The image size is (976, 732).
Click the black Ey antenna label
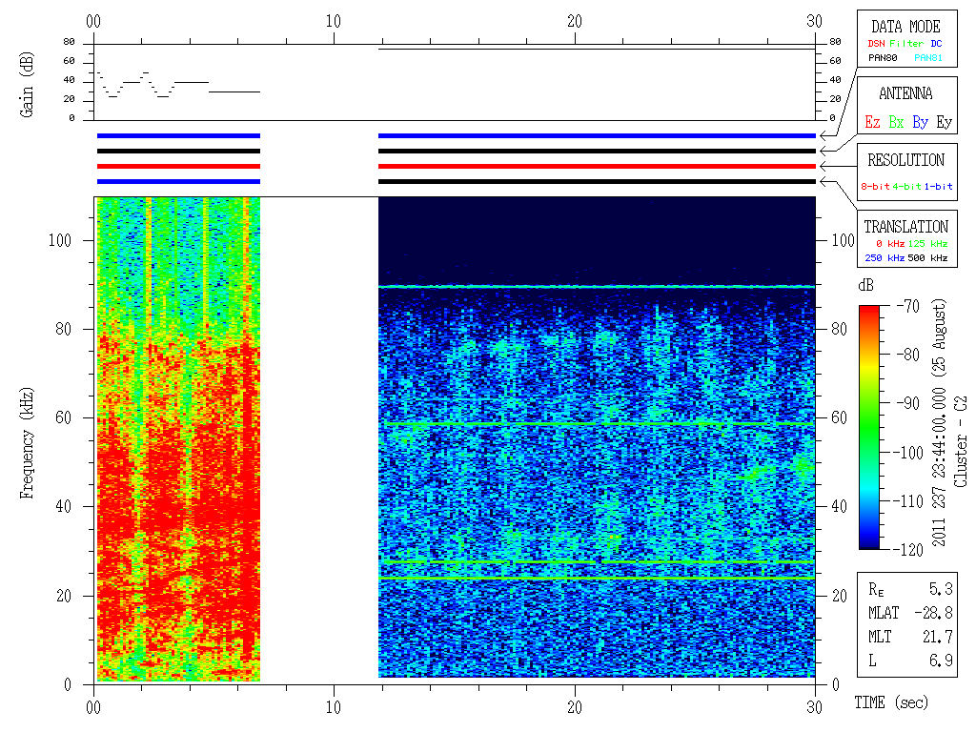click(944, 122)
